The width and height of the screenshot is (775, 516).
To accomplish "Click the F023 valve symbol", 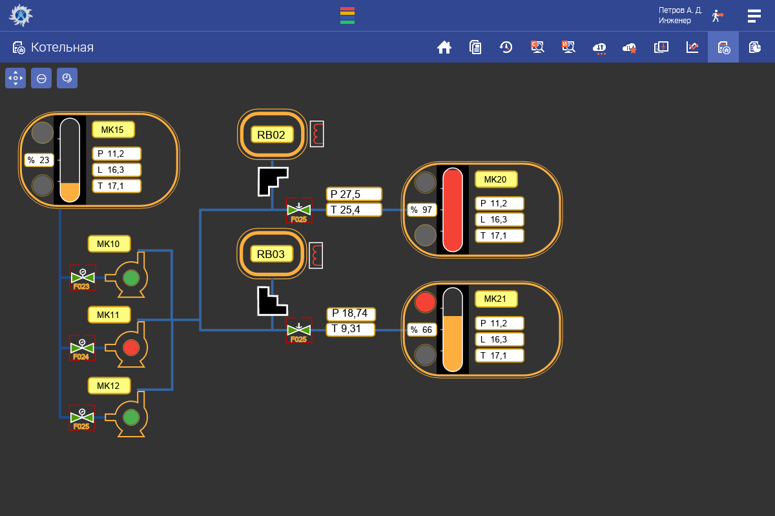I will coord(82,278).
